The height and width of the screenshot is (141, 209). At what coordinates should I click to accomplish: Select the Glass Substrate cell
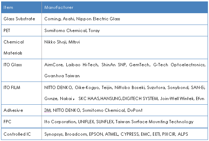(x=21, y=19)
